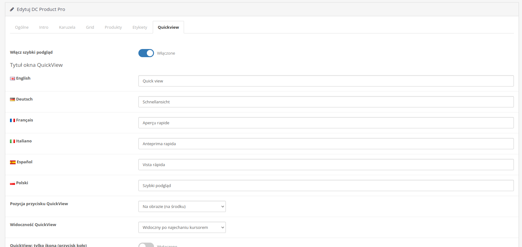
Task: Click the 'Widoczność QuickView' label
Action: (33, 225)
